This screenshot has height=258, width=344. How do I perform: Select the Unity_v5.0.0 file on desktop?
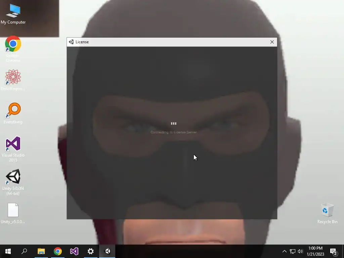click(13, 213)
